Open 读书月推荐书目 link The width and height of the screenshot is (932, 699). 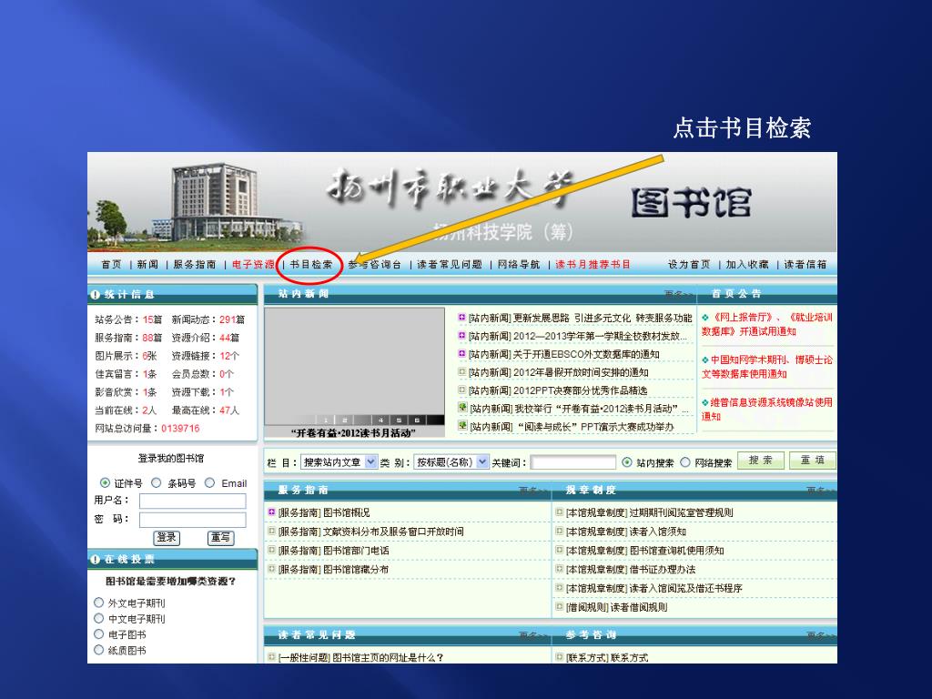tap(593, 265)
